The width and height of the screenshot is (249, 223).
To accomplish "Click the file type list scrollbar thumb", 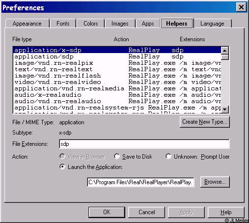I will click(225, 57).
